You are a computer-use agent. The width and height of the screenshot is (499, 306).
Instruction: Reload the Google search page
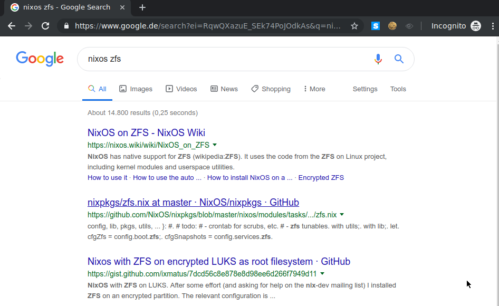[x=45, y=26]
